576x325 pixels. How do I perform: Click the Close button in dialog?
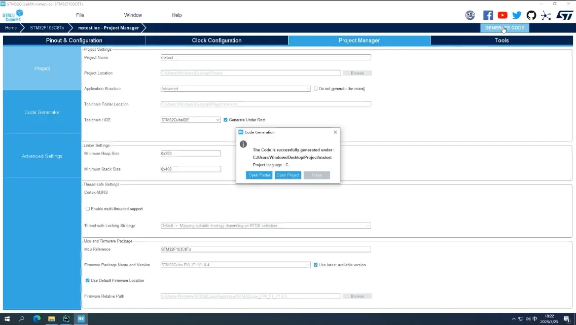[317, 175]
